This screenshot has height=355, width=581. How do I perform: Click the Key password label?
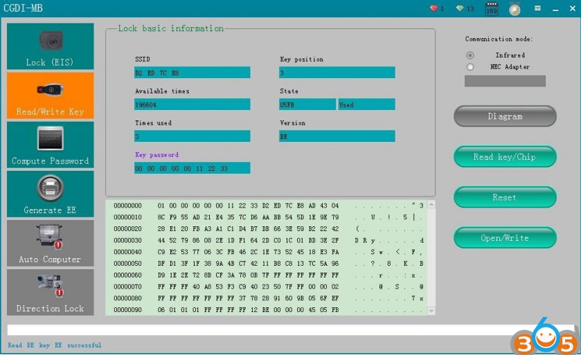[x=157, y=155]
